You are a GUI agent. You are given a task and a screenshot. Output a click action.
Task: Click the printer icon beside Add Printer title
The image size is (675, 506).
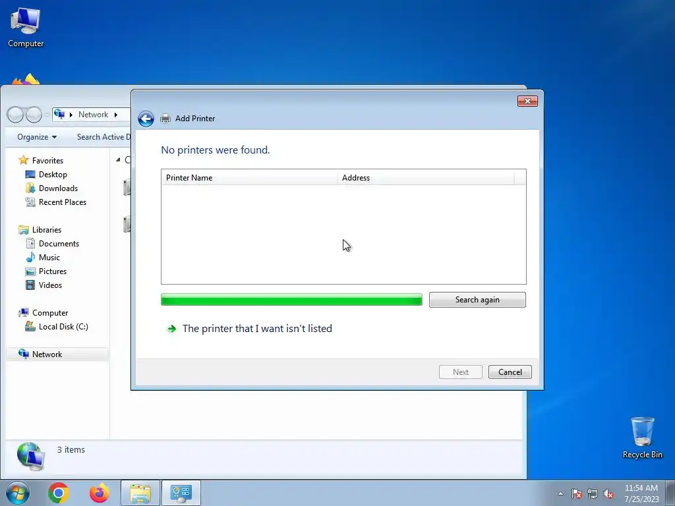165,119
